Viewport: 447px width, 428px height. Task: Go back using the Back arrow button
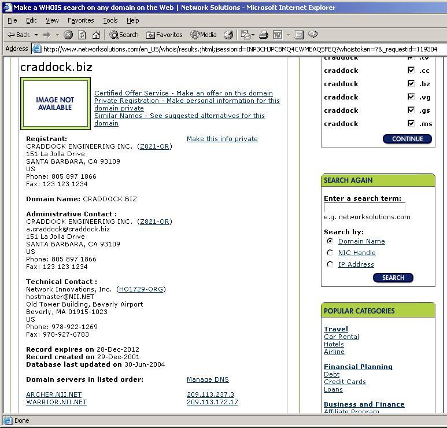[x=19, y=35]
